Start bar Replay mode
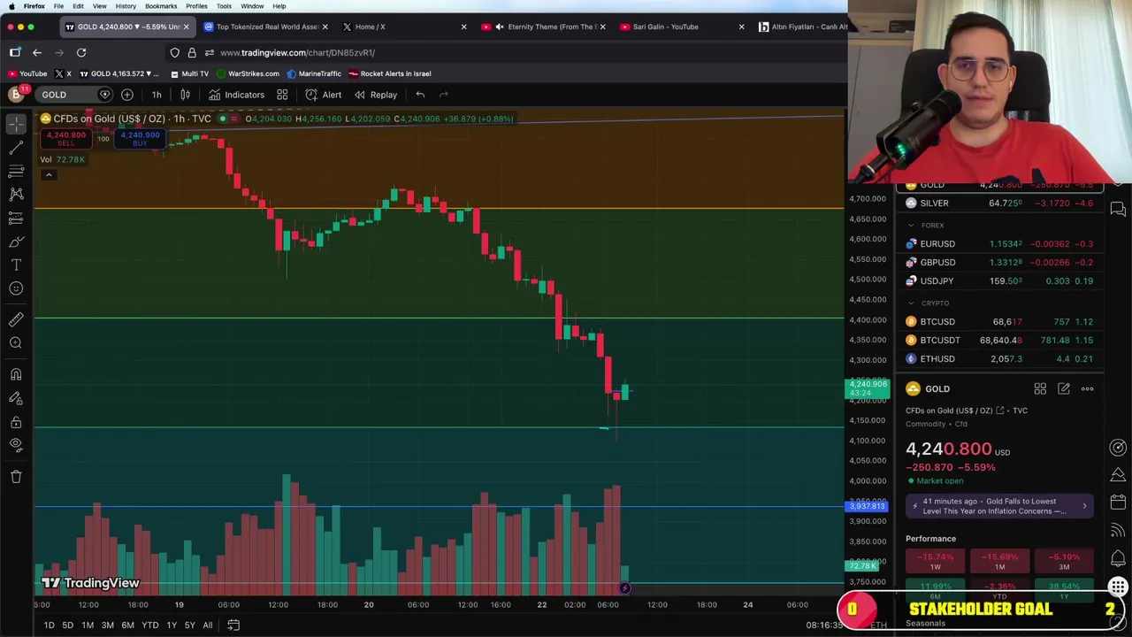 tap(376, 95)
